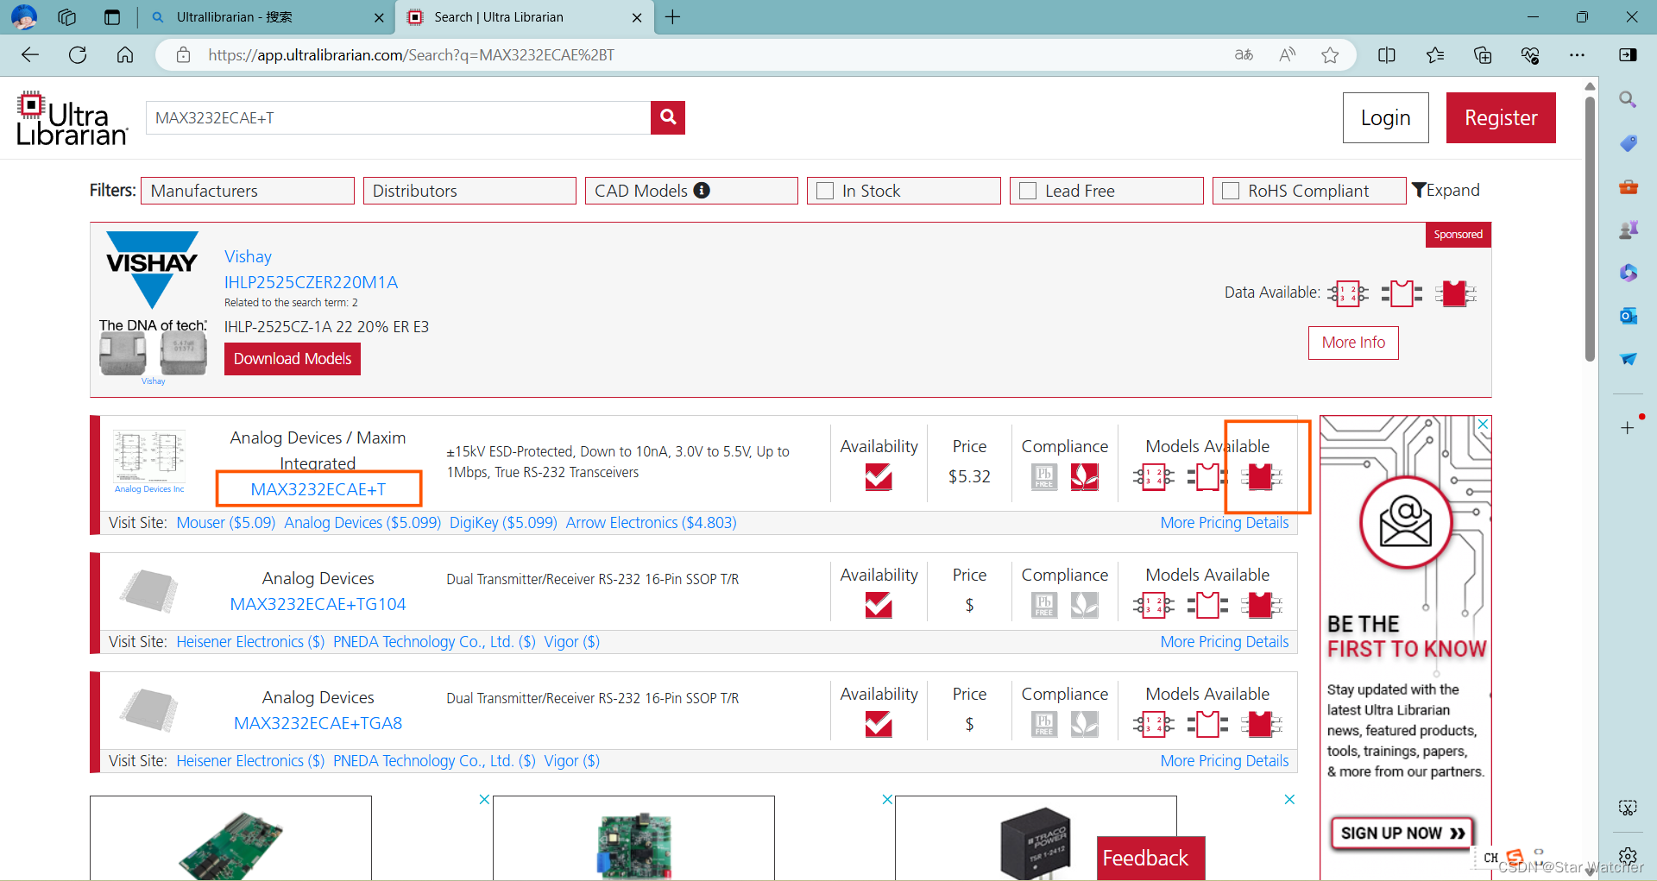
Task: Click More Pricing Details for MAX3232ECAE+TG104
Action: (x=1224, y=642)
